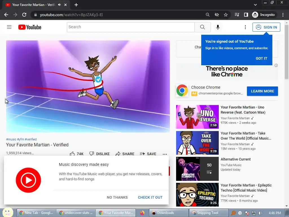Dismiss signed-out notice with GOT IT

[261, 58]
